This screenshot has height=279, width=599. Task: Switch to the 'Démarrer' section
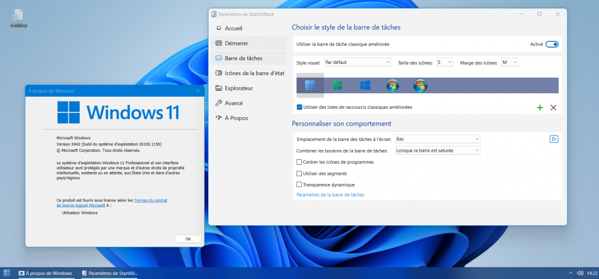236,43
